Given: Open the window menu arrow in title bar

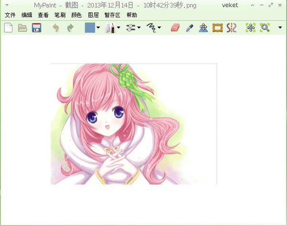Looking at the screenshot, I should 7,5.
